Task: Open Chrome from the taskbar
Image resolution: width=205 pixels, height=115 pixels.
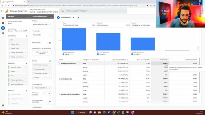Action: pyautogui.click(x=114, y=112)
